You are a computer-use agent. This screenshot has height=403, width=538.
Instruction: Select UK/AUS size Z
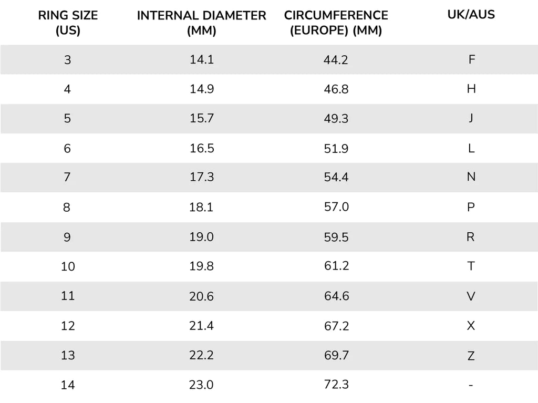click(x=471, y=356)
